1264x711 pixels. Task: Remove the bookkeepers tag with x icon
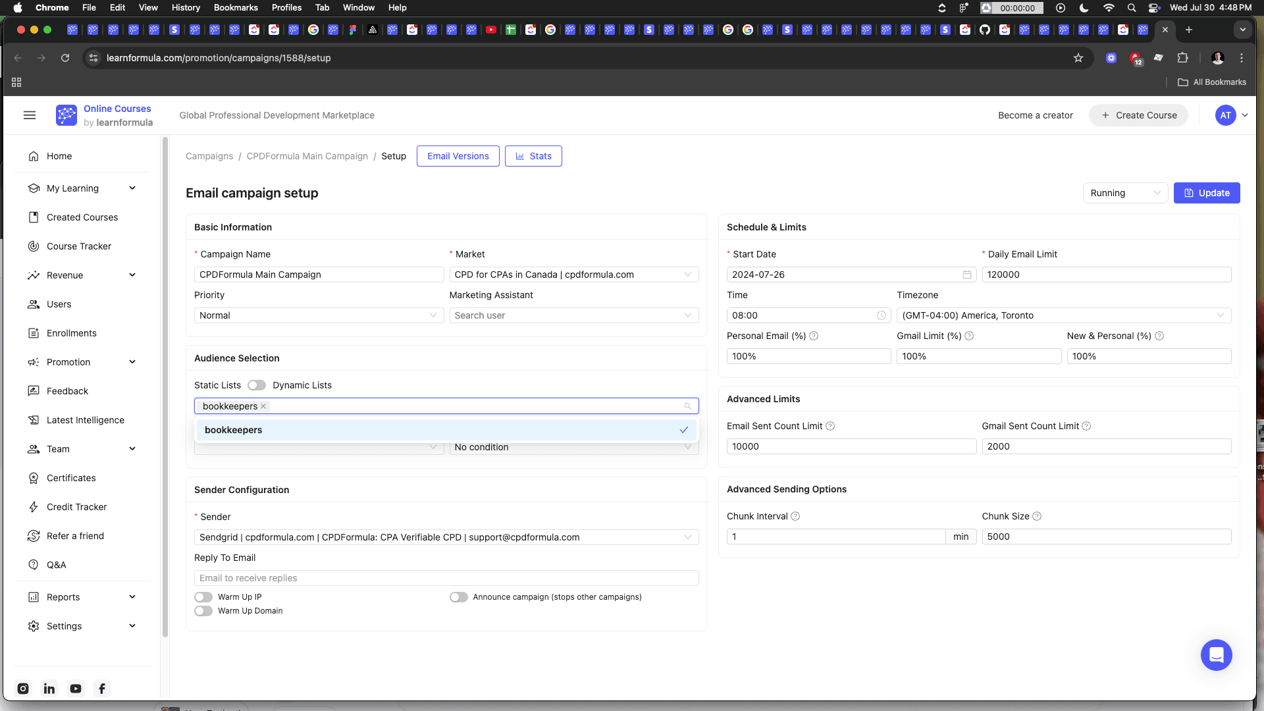coord(263,406)
